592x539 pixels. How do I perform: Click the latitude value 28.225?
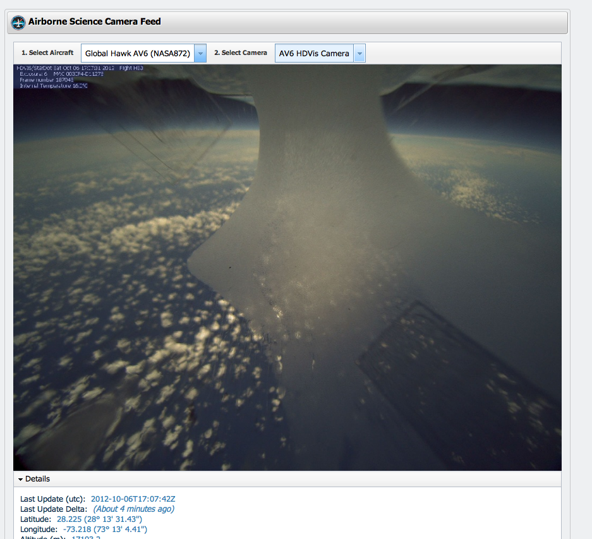[x=69, y=519]
